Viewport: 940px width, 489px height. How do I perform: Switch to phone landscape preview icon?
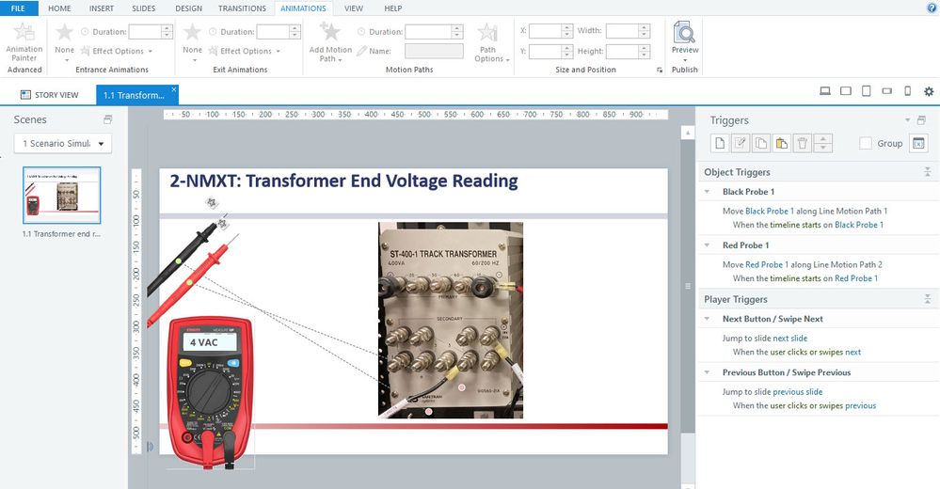[x=886, y=91]
